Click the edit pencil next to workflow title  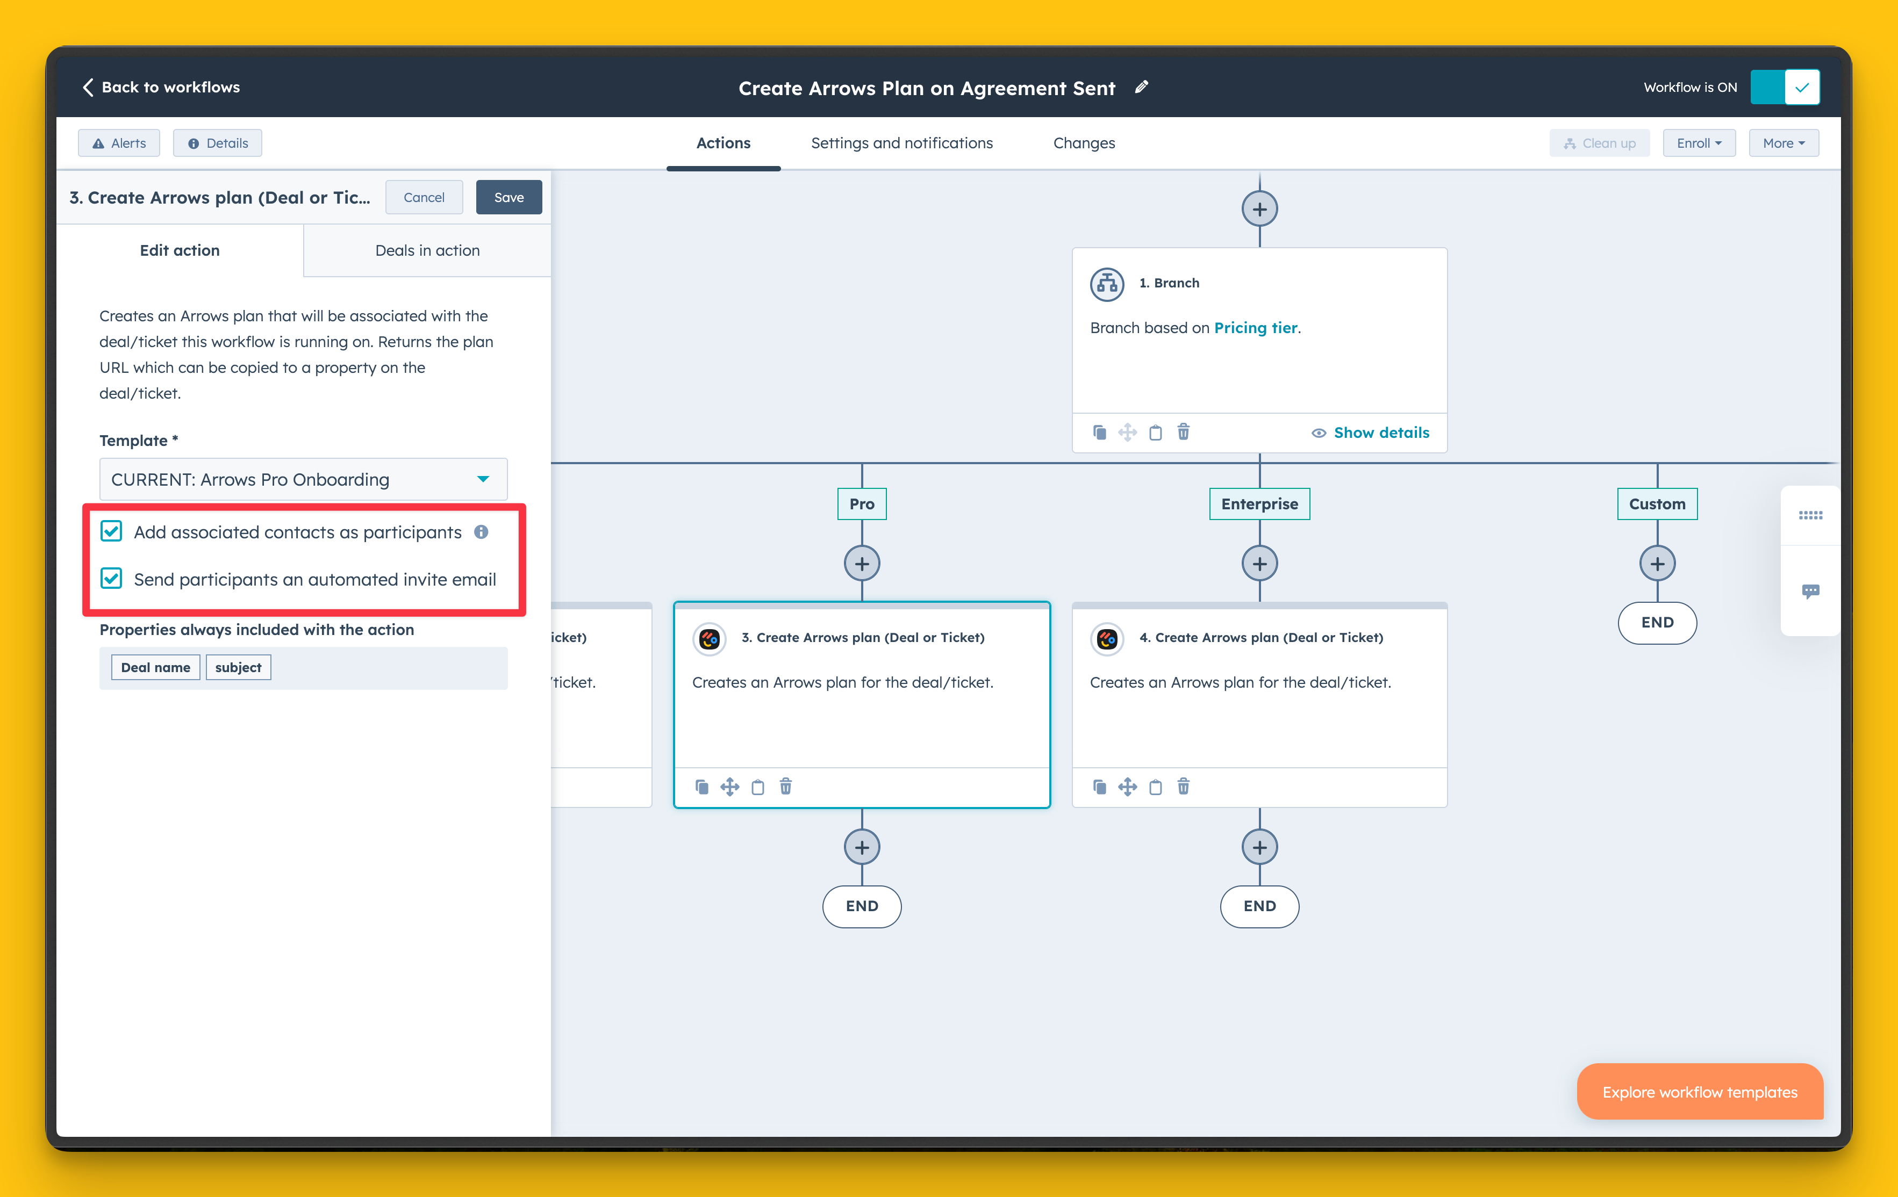point(1141,86)
